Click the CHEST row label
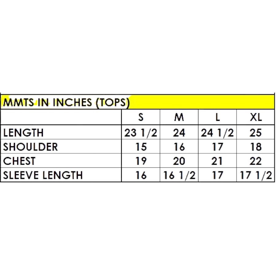 click(19, 161)
